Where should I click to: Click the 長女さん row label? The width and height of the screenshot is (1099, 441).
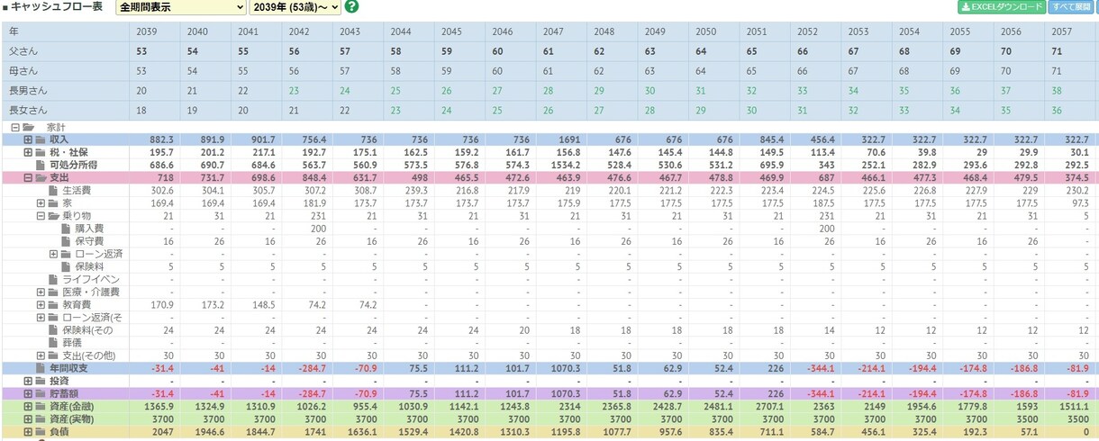coord(27,110)
